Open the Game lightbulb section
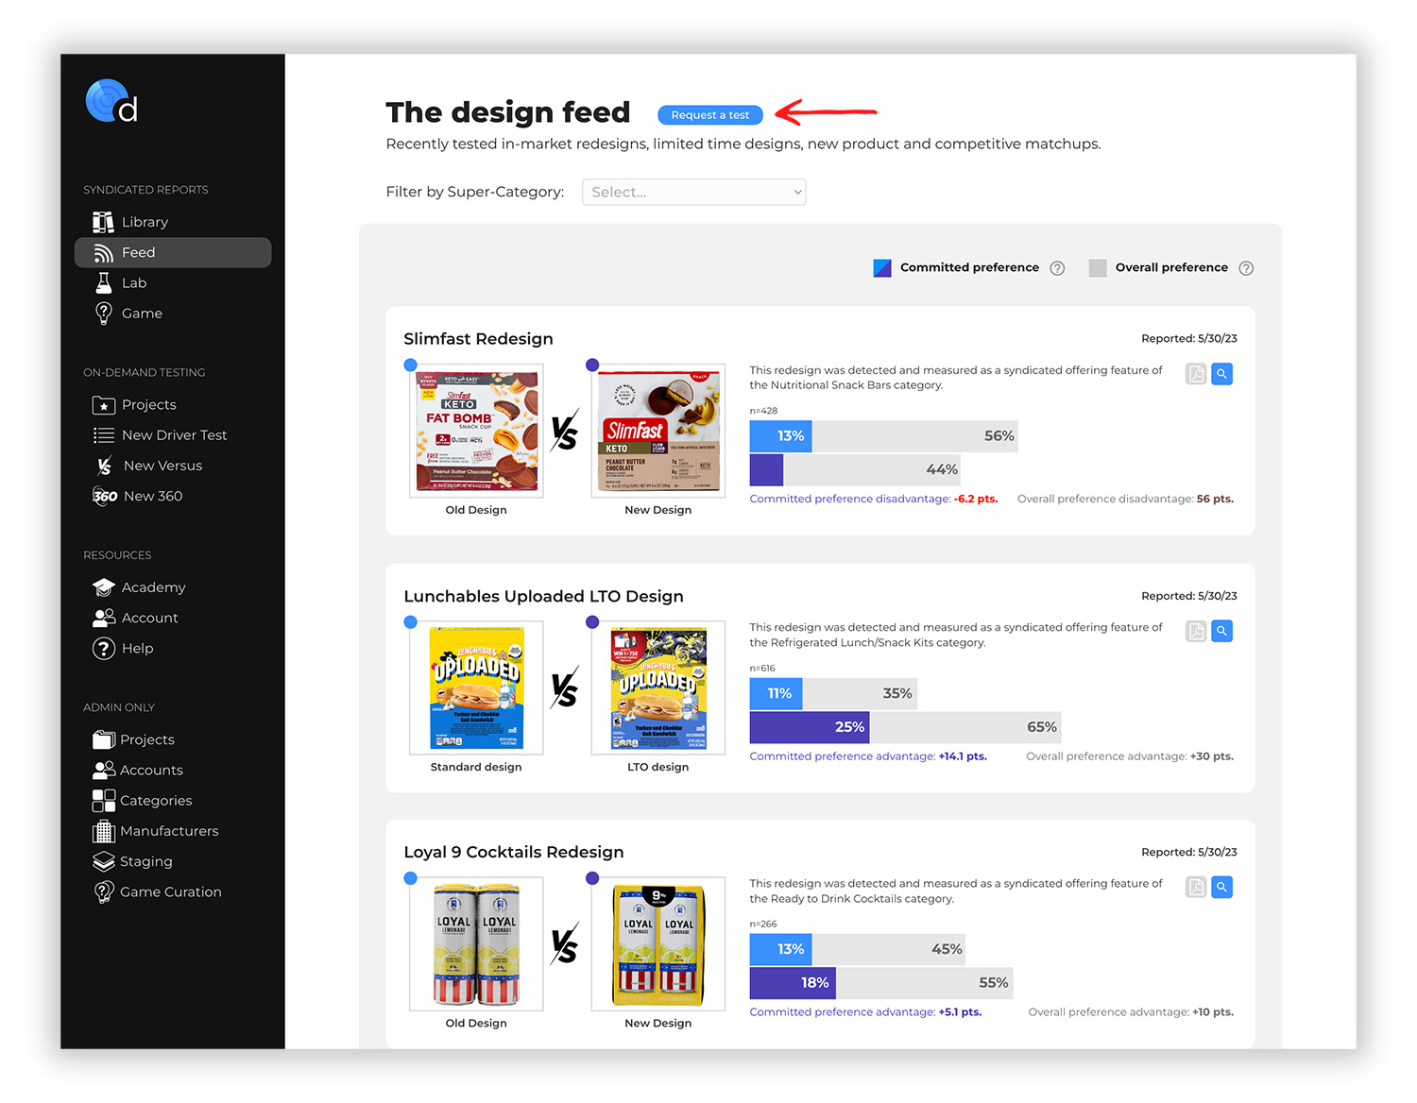This screenshot has height=1103, width=1417. click(x=104, y=313)
